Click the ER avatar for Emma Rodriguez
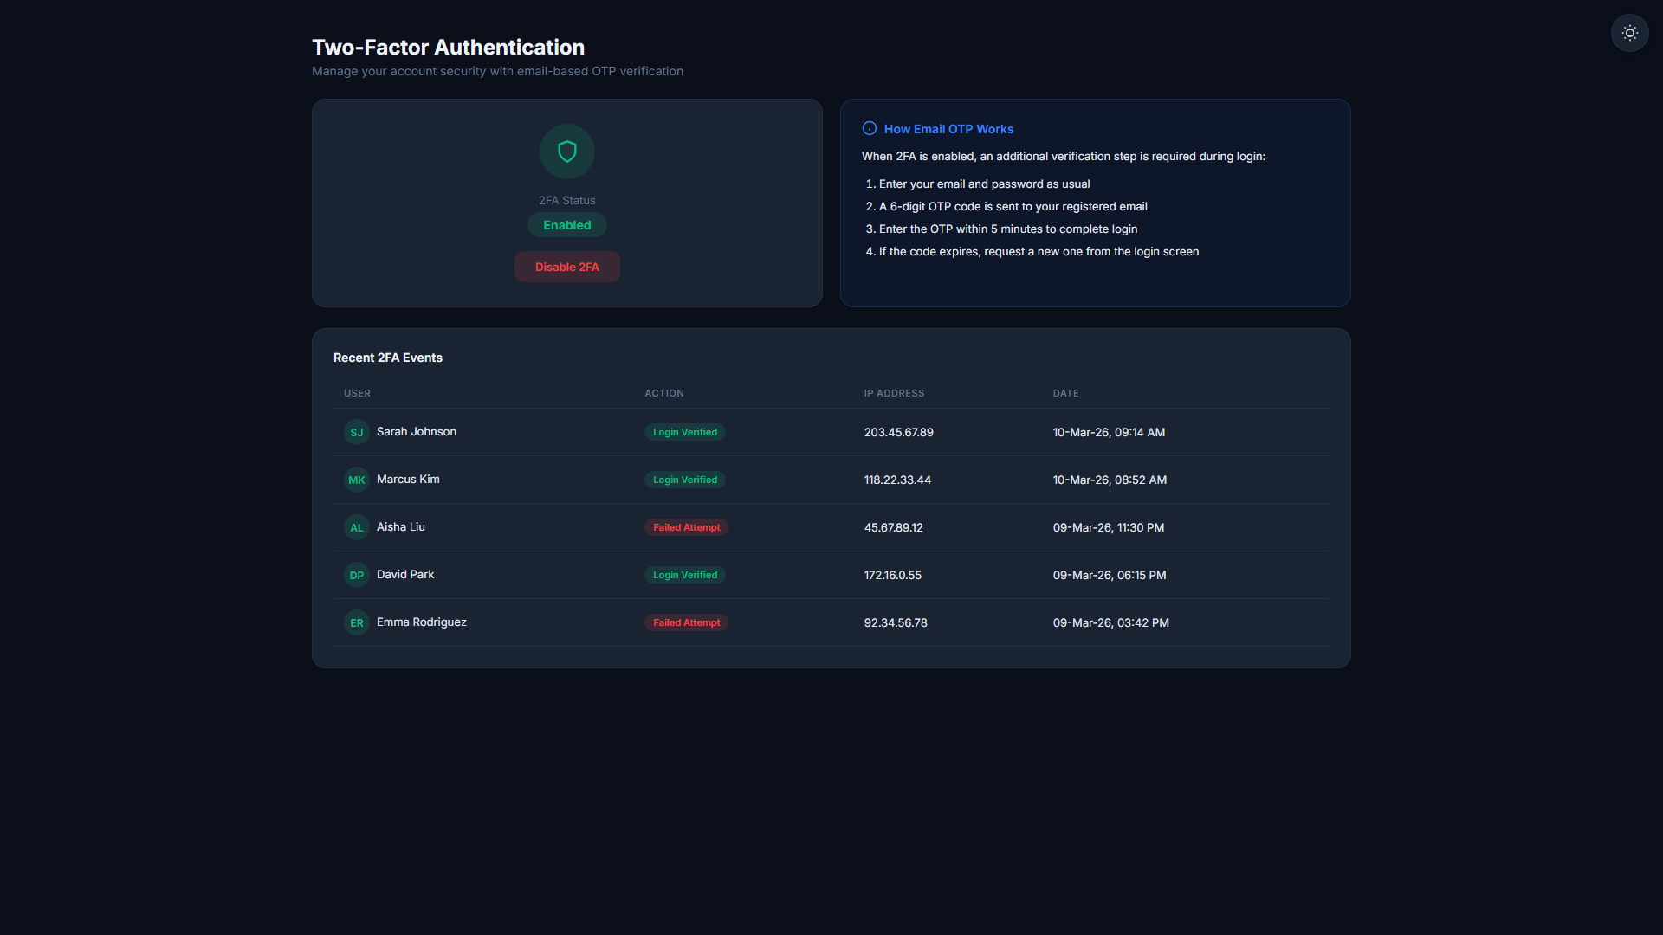Viewport: 1663px width, 935px height. 357,622
